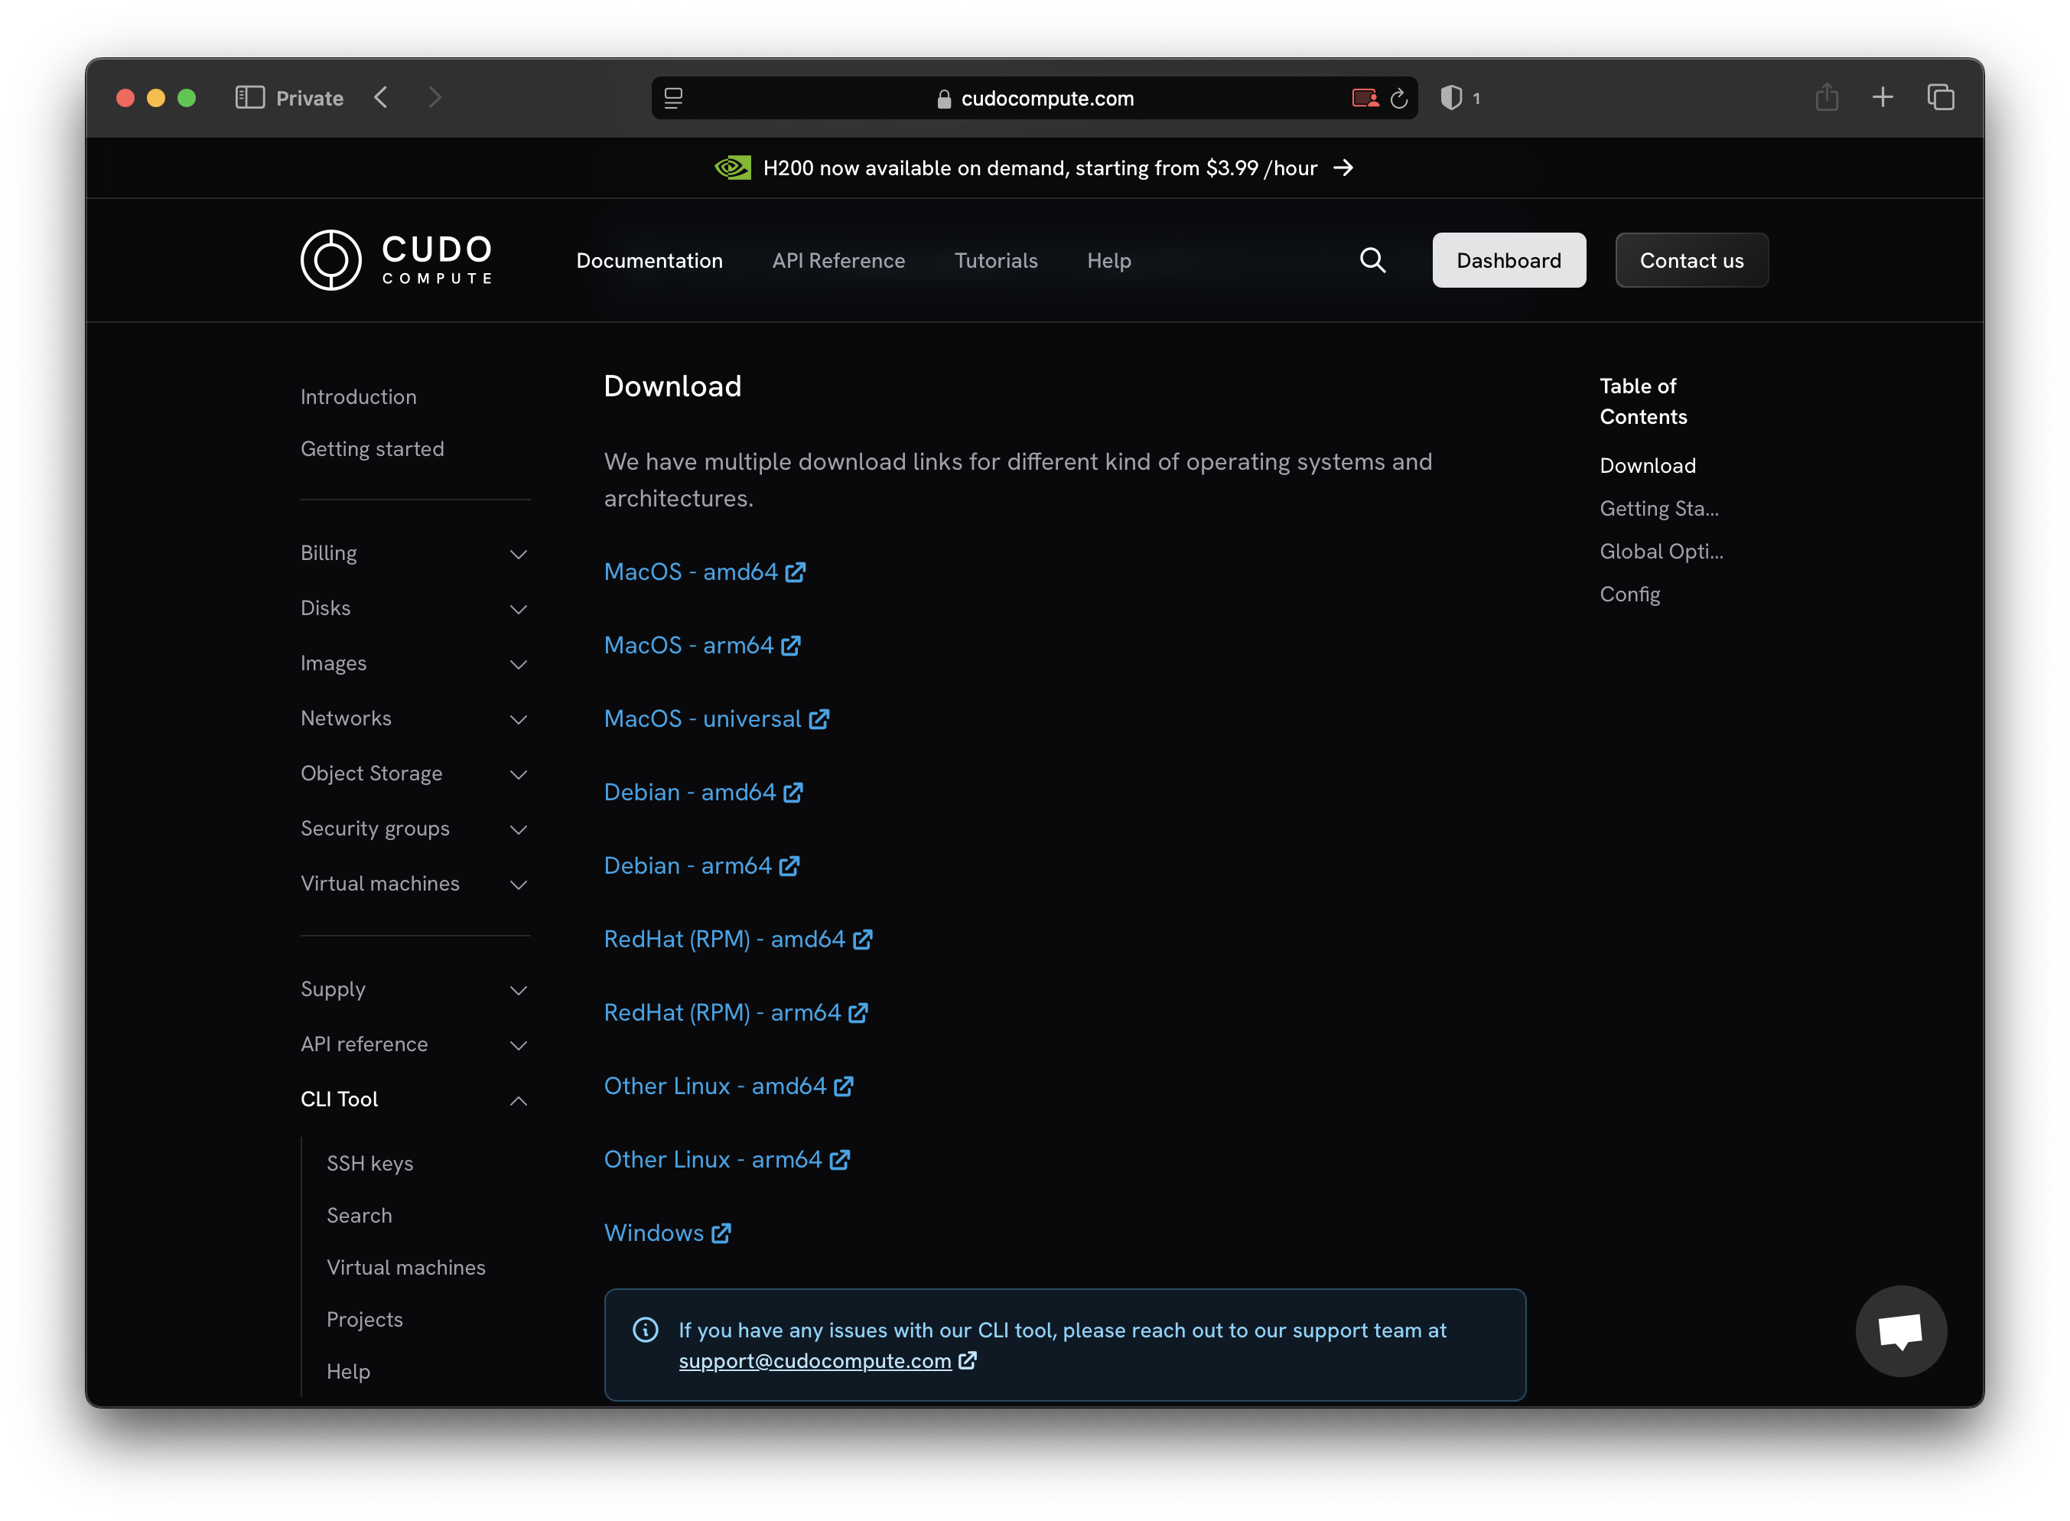Open the privacy shield report icon
Viewport: 2070px width, 1521px height.
1450,98
